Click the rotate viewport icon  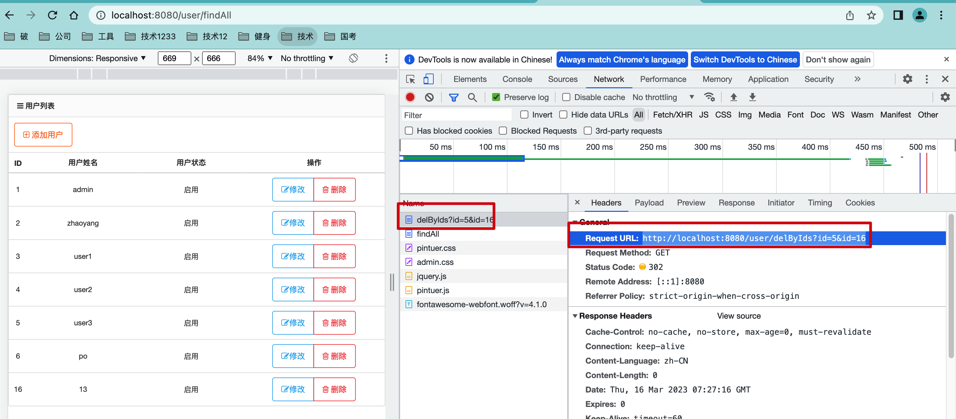pyautogui.click(x=353, y=58)
